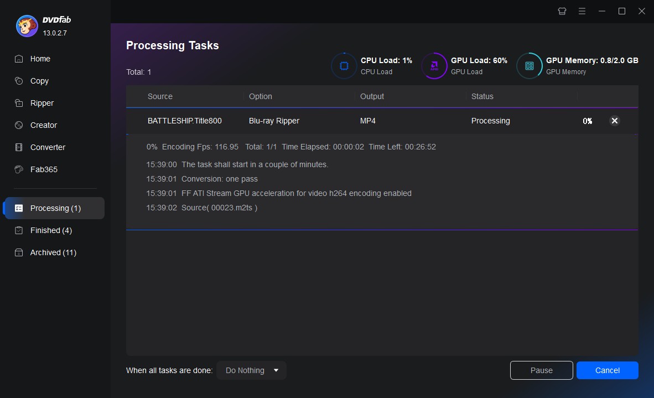Open the Do Nothing dropdown

[252, 370]
